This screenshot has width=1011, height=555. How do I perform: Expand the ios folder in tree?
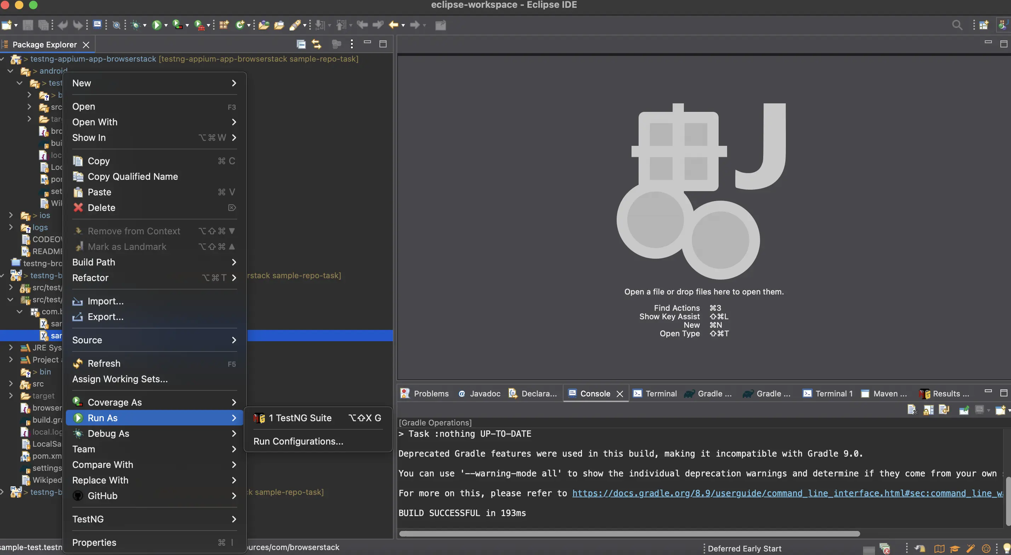click(x=11, y=215)
